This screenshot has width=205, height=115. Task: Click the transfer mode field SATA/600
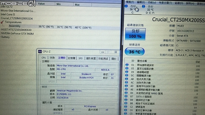coord(190,41)
